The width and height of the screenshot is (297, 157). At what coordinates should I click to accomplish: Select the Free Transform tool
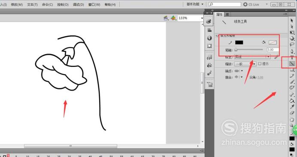point(292,32)
